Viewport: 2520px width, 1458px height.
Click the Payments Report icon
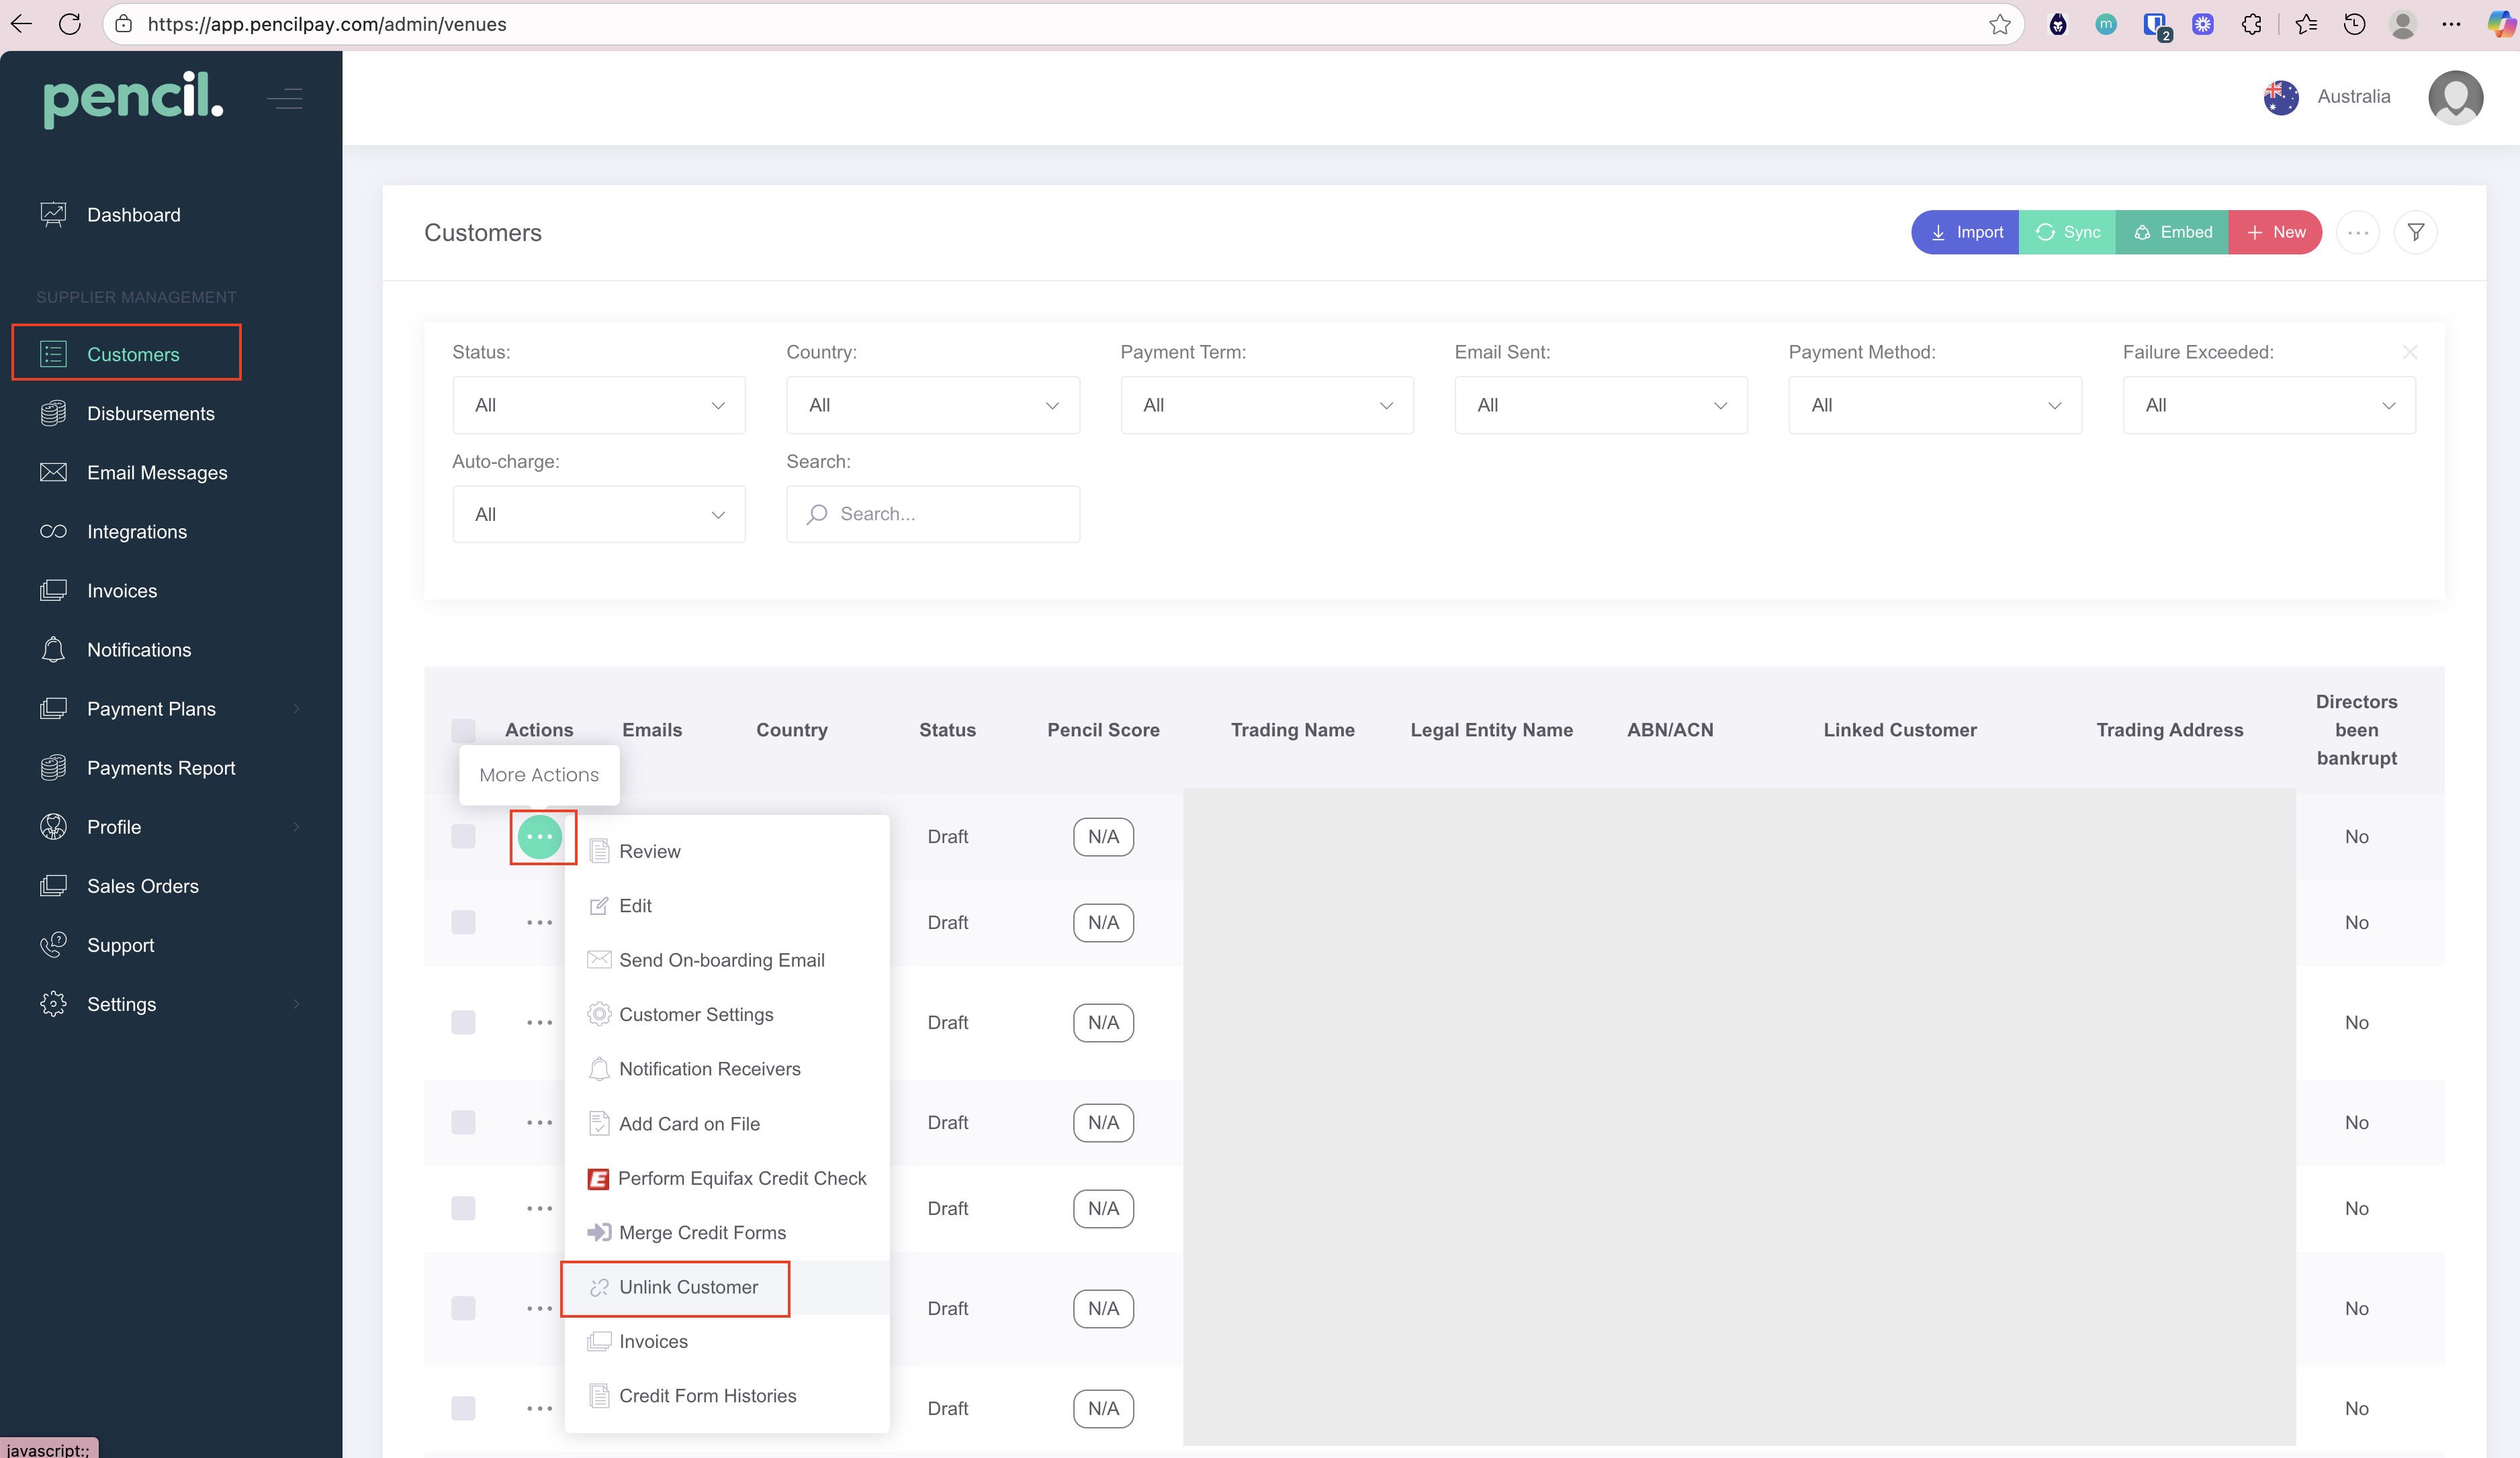(53, 767)
